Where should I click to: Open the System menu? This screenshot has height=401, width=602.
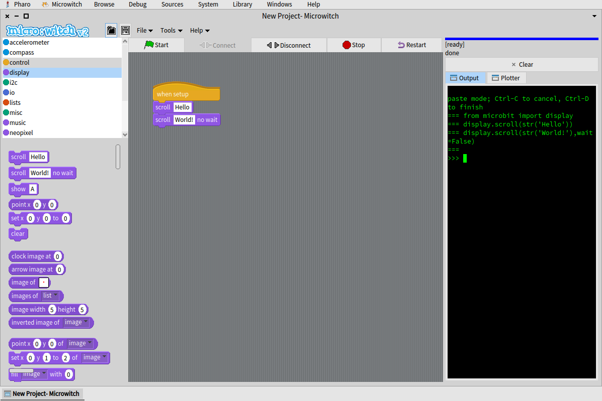208,4
